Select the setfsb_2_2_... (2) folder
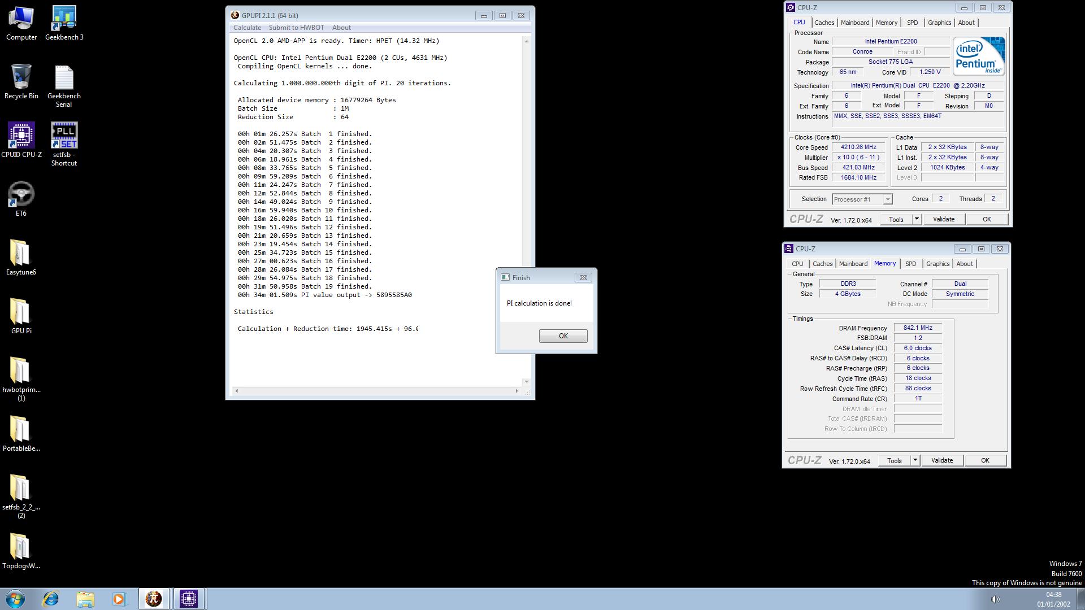Viewport: 1085px width, 610px height. pos(21,496)
